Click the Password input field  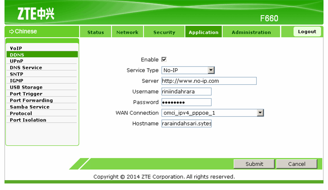point(186,102)
